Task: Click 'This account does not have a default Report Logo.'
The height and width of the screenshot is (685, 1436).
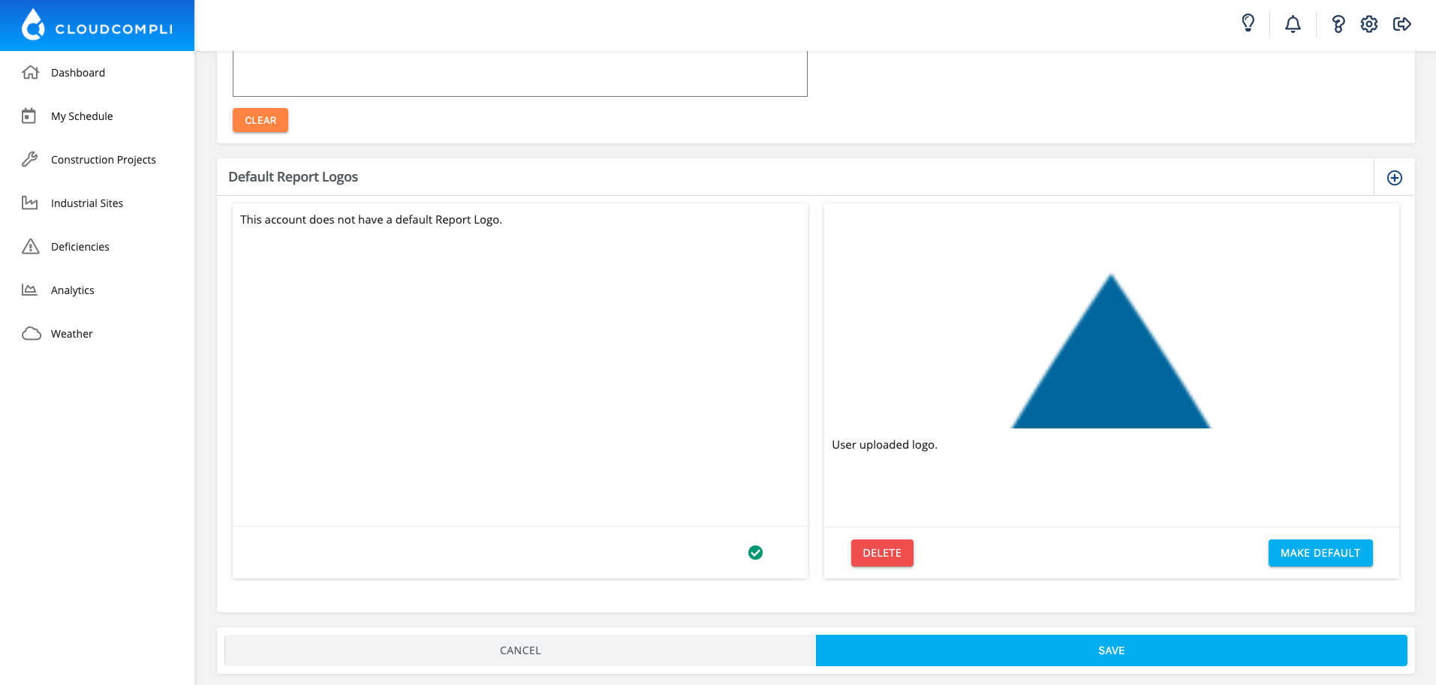Action: [371, 220]
